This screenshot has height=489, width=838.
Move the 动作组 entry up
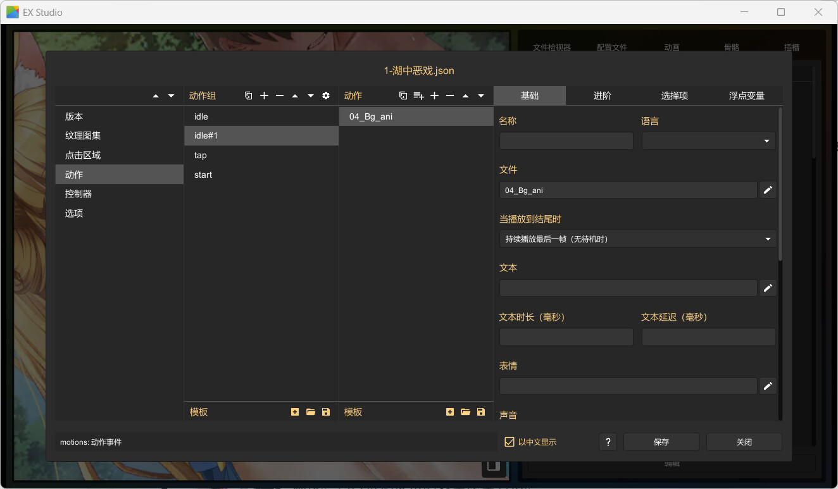(x=295, y=96)
